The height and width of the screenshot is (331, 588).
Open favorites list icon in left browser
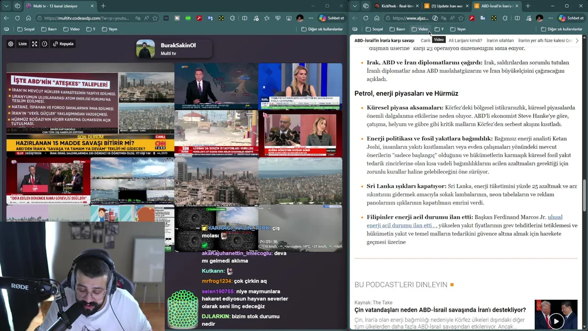[267, 18]
